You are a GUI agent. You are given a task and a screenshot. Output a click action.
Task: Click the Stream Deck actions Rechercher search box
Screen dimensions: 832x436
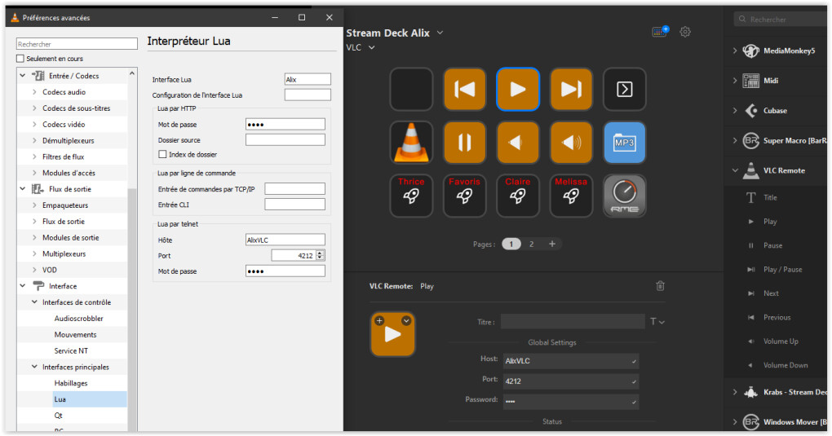[781, 19]
